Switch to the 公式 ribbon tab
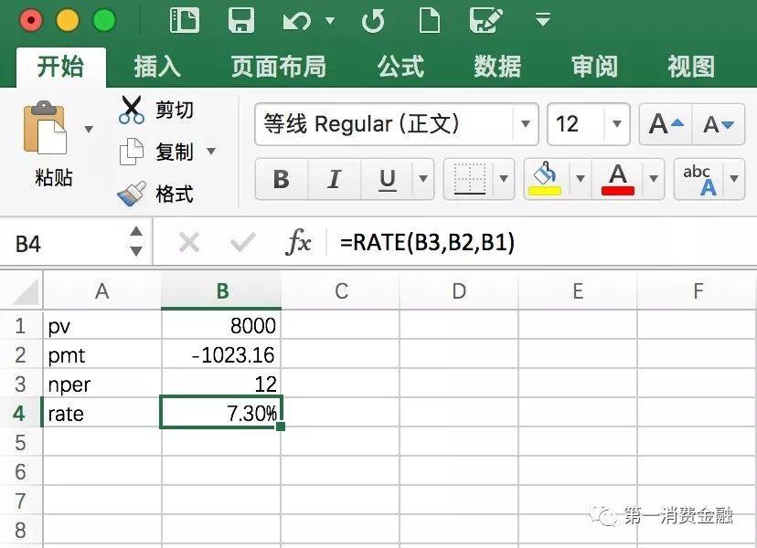 pyautogui.click(x=400, y=67)
